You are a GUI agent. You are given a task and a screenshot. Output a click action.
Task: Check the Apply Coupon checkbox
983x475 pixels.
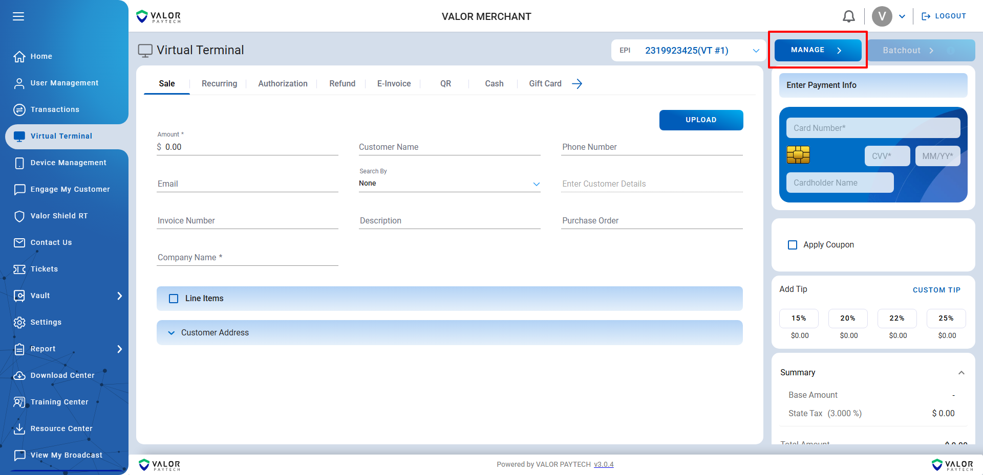click(x=793, y=245)
